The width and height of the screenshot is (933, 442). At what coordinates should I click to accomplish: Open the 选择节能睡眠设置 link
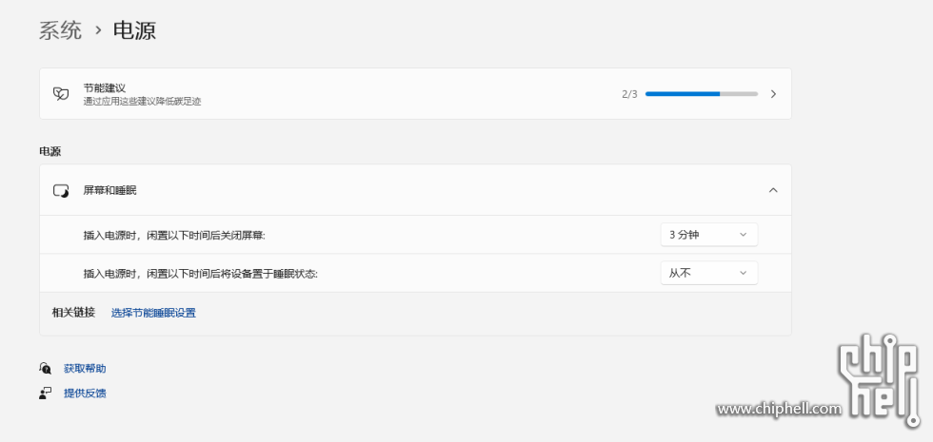click(153, 313)
